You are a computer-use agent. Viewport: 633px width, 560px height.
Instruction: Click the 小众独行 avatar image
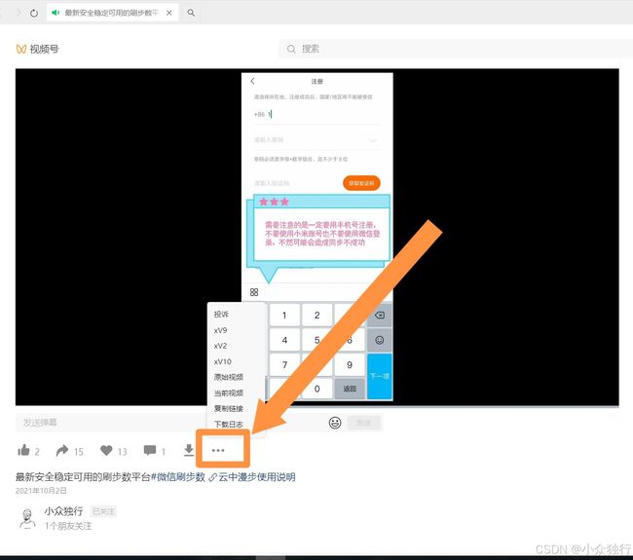27,518
